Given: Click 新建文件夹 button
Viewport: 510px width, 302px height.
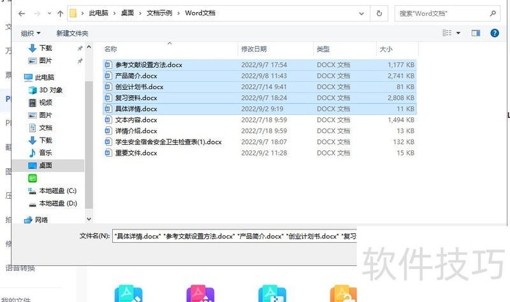Looking at the screenshot, I should pyautogui.click(x=72, y=33).
